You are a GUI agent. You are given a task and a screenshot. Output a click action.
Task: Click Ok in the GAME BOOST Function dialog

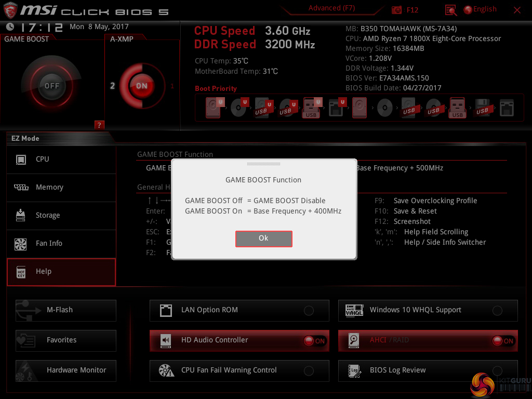pos(263,238)
